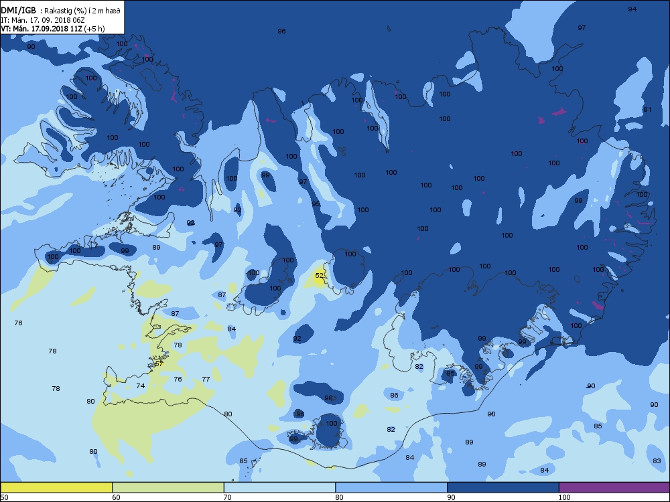This screenshot has height=502, width=670.
Task: Click the 'VT: Mán. 17.09.2018 11Z (+5 h)' line
Action: pyautogui.click(x=52, y=29)
